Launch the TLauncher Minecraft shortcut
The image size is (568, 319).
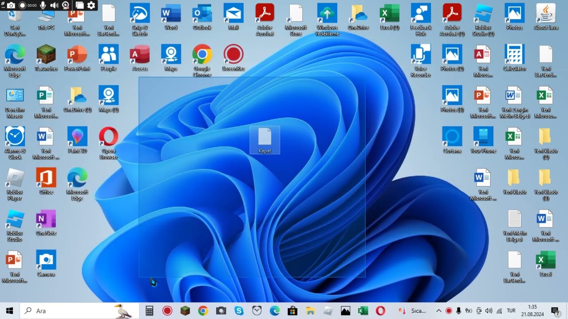click(46, 58)
